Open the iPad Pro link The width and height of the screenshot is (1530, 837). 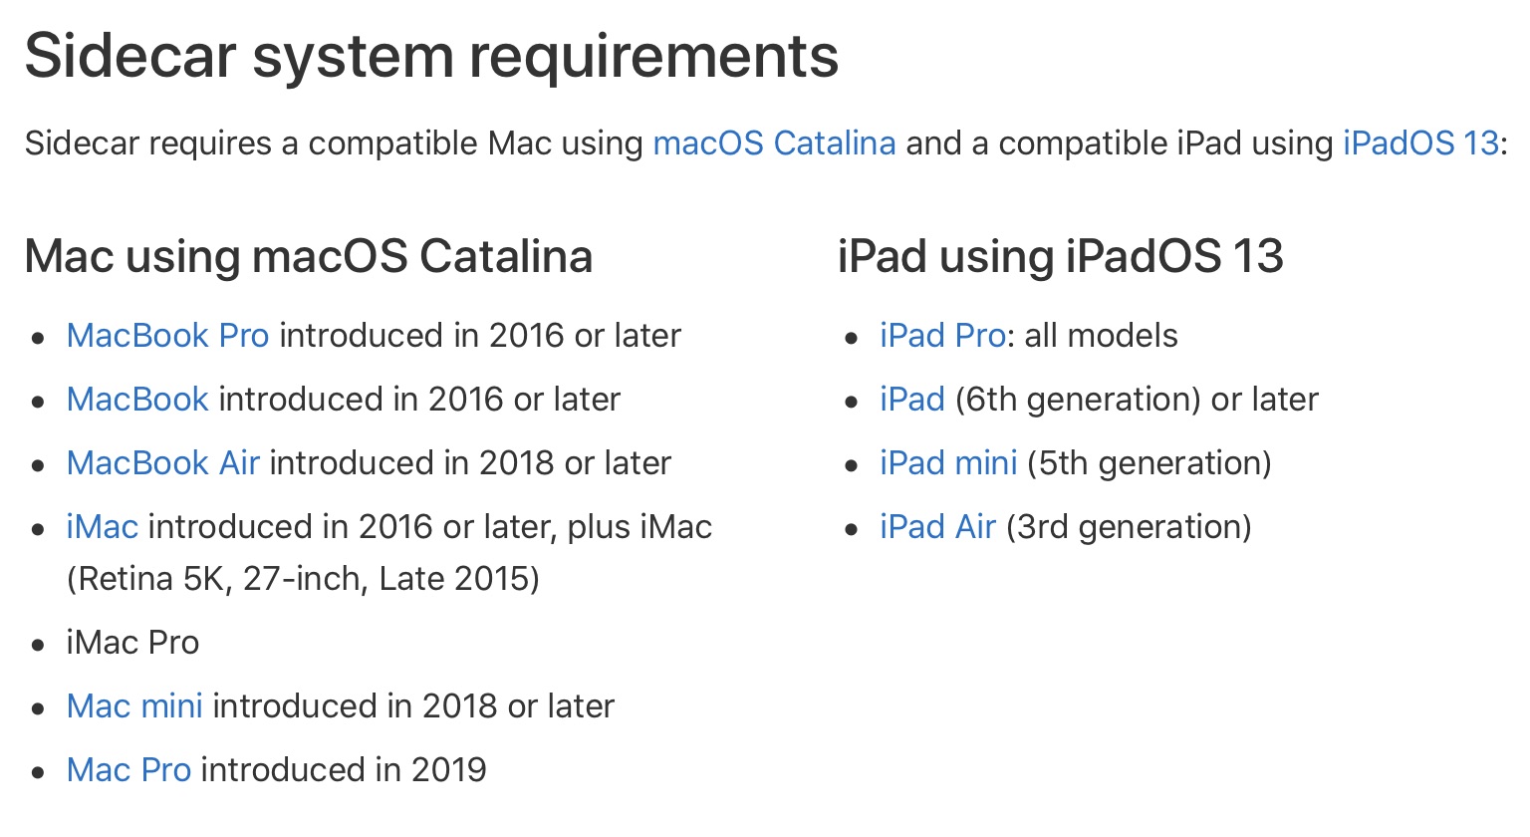click(941, 336)
